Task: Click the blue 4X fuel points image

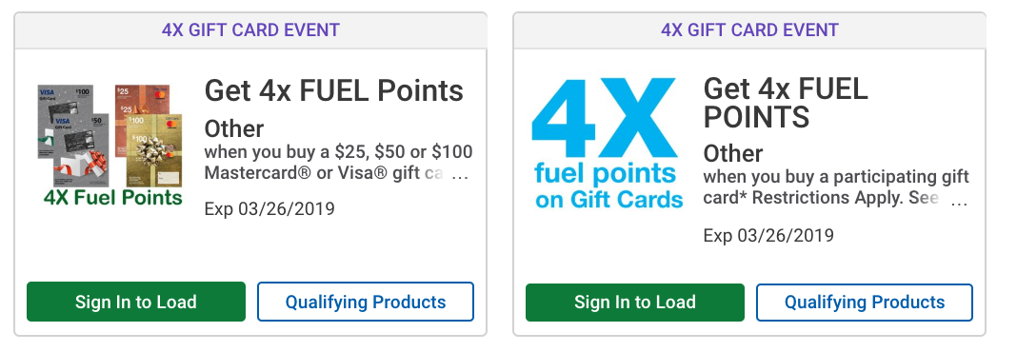Action: [x=608, y=144]
